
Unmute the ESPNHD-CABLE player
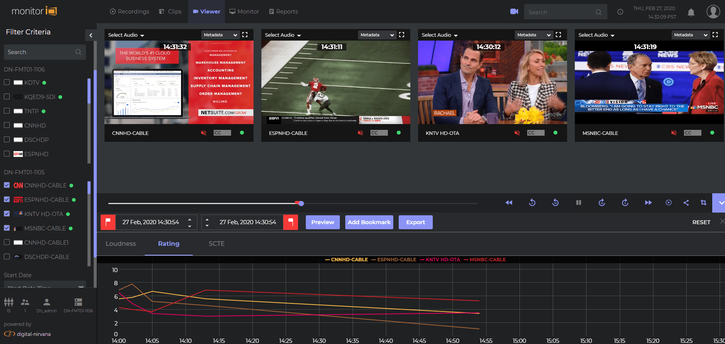coord(360,133)
